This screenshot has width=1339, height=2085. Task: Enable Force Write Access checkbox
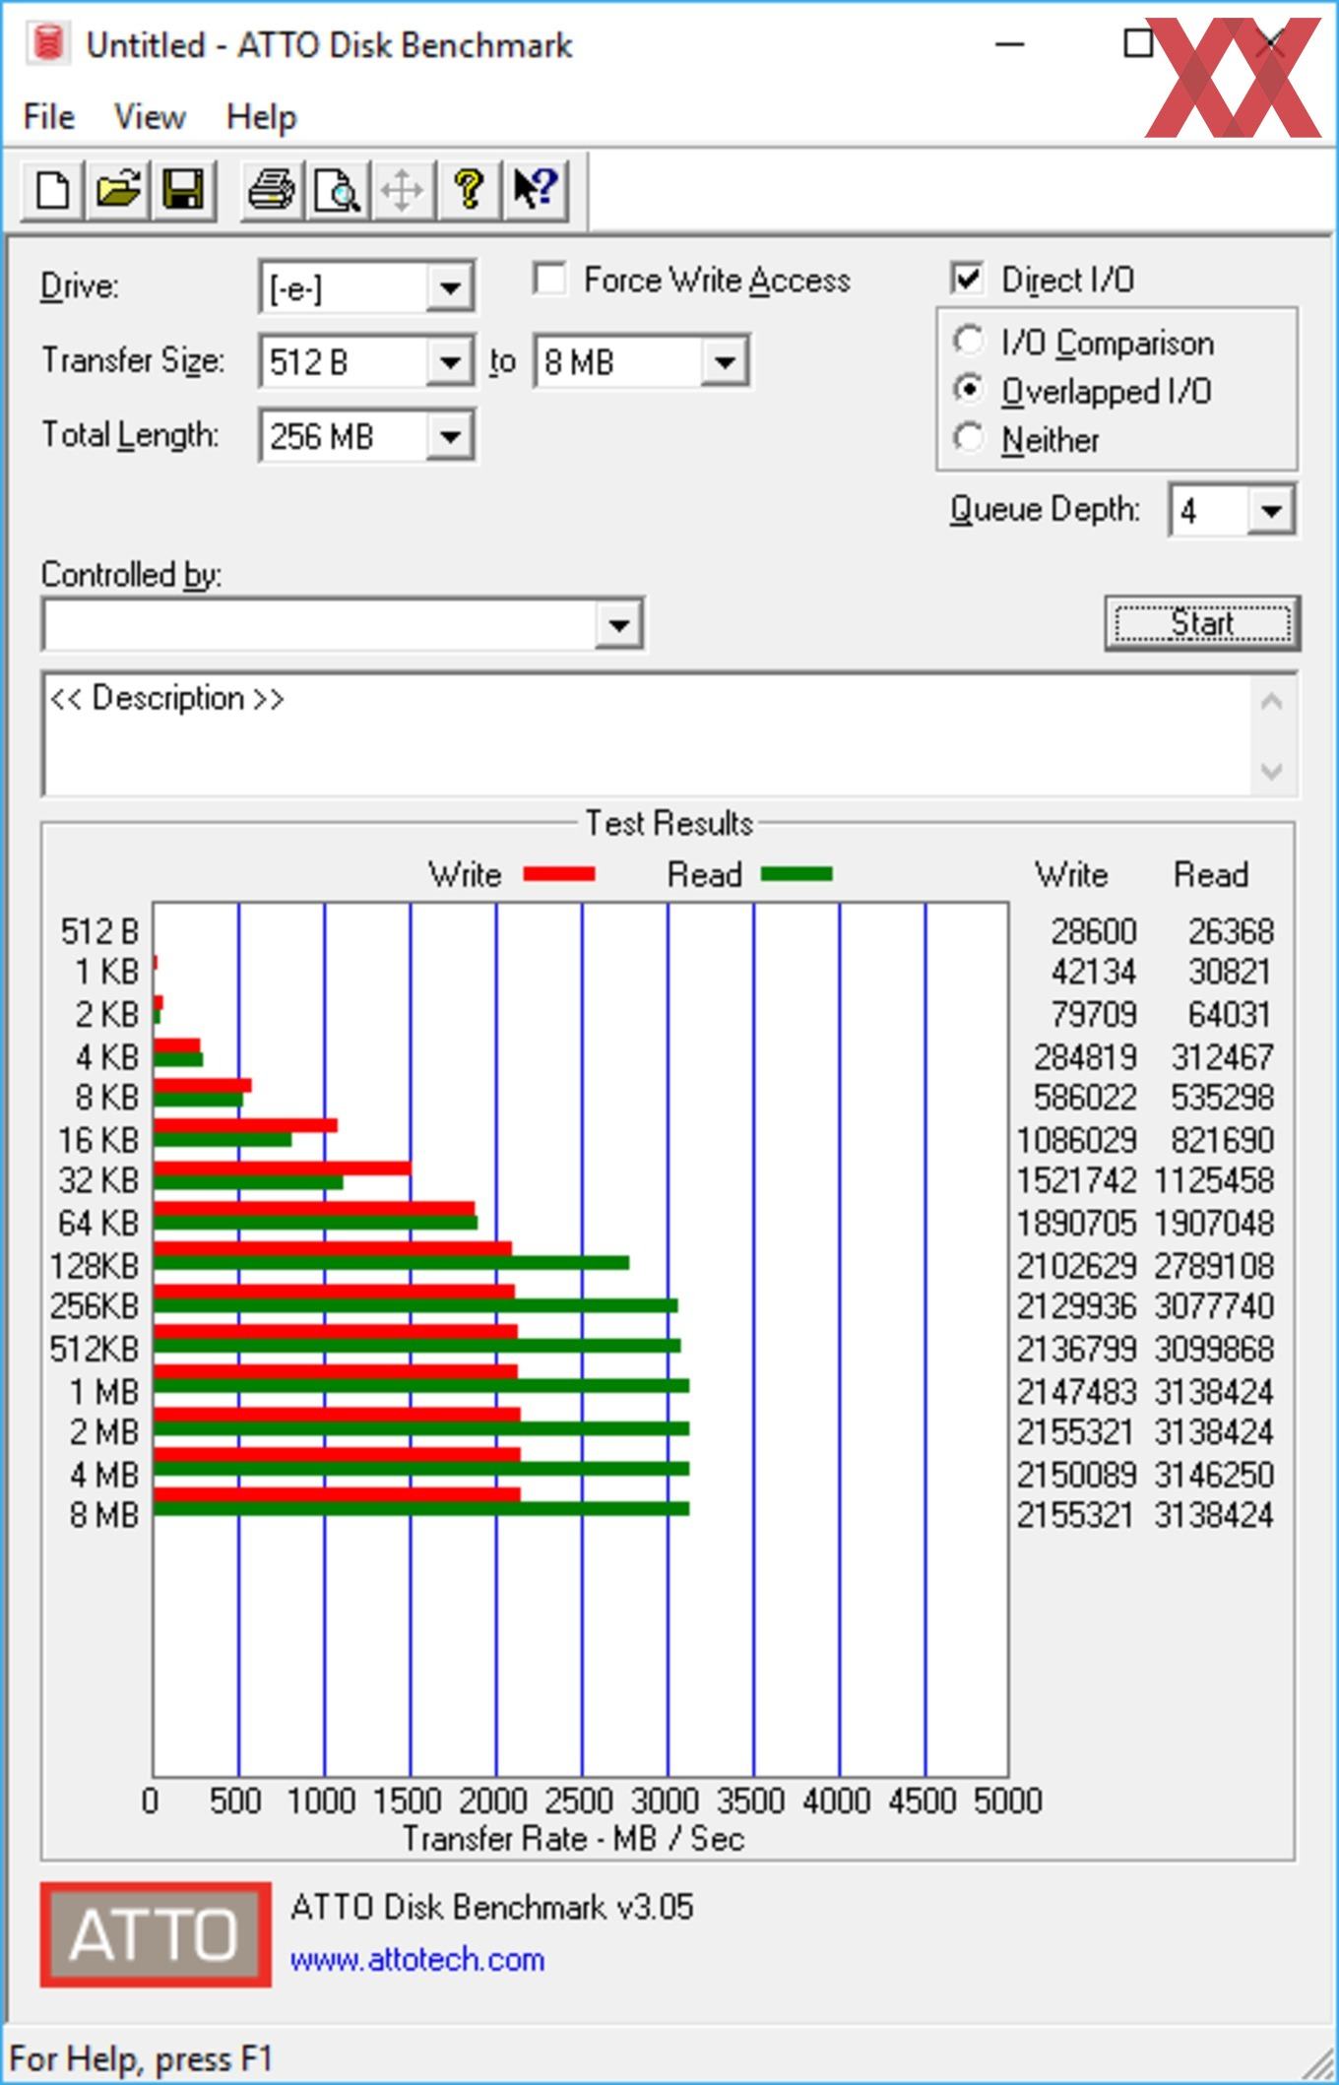click(x=549, y=279)
